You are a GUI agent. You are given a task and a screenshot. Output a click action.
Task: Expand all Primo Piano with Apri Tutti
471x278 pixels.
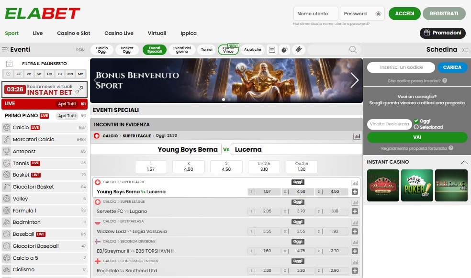pyautogui.click(x=67, y=116)
